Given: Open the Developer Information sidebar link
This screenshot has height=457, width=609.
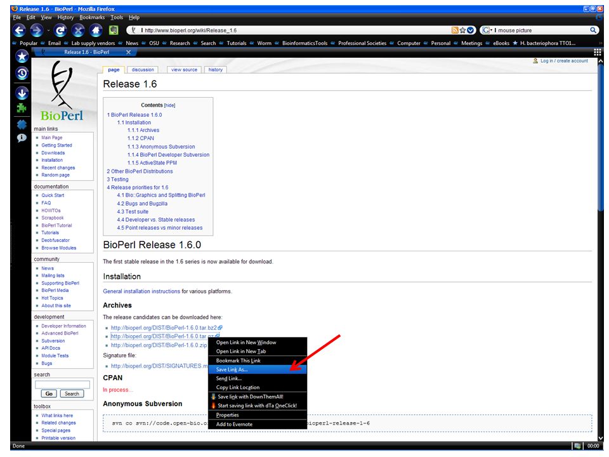Looking at the screenshot, I should (63, 326).
